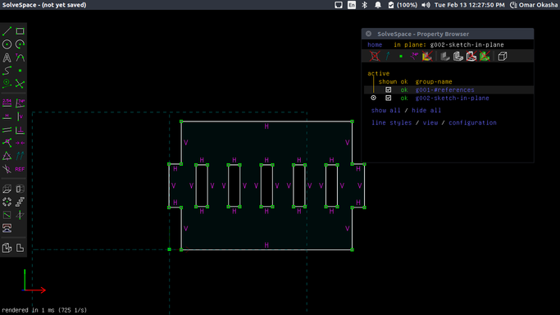
Task: Open g001-#references group link
Action: coord(444,89)
